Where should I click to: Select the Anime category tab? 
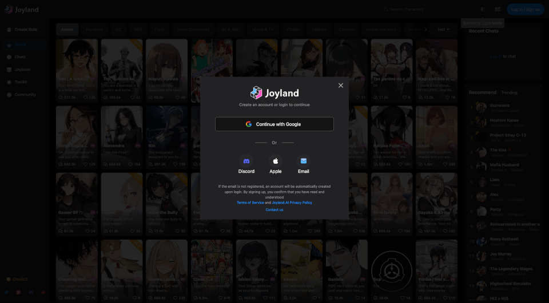click(67, 29)
